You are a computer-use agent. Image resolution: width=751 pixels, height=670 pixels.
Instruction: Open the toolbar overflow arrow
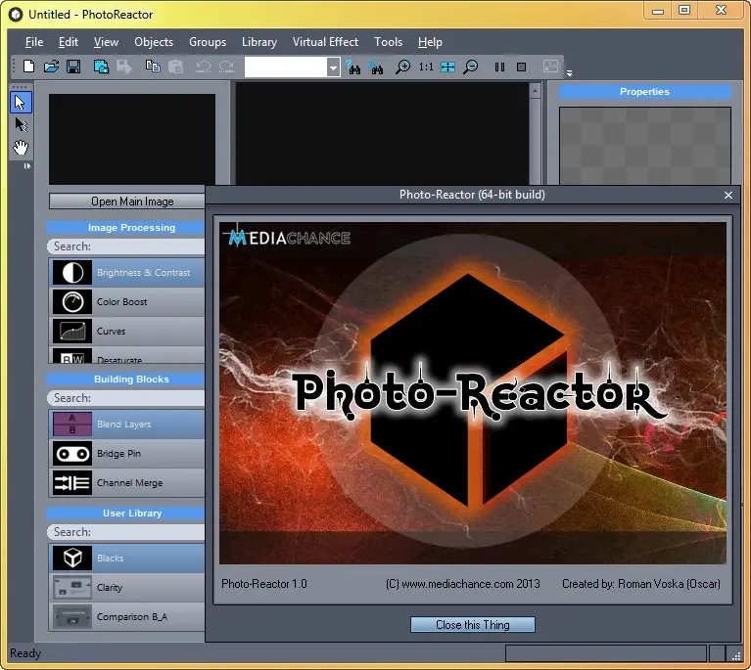570,73
